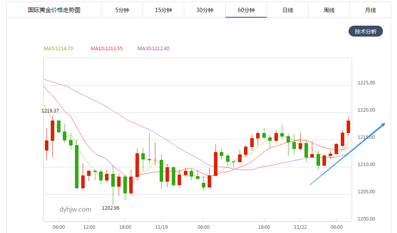Click the blue upward trend arrow
The image size is (397, 233).
(x=347, y=154)
